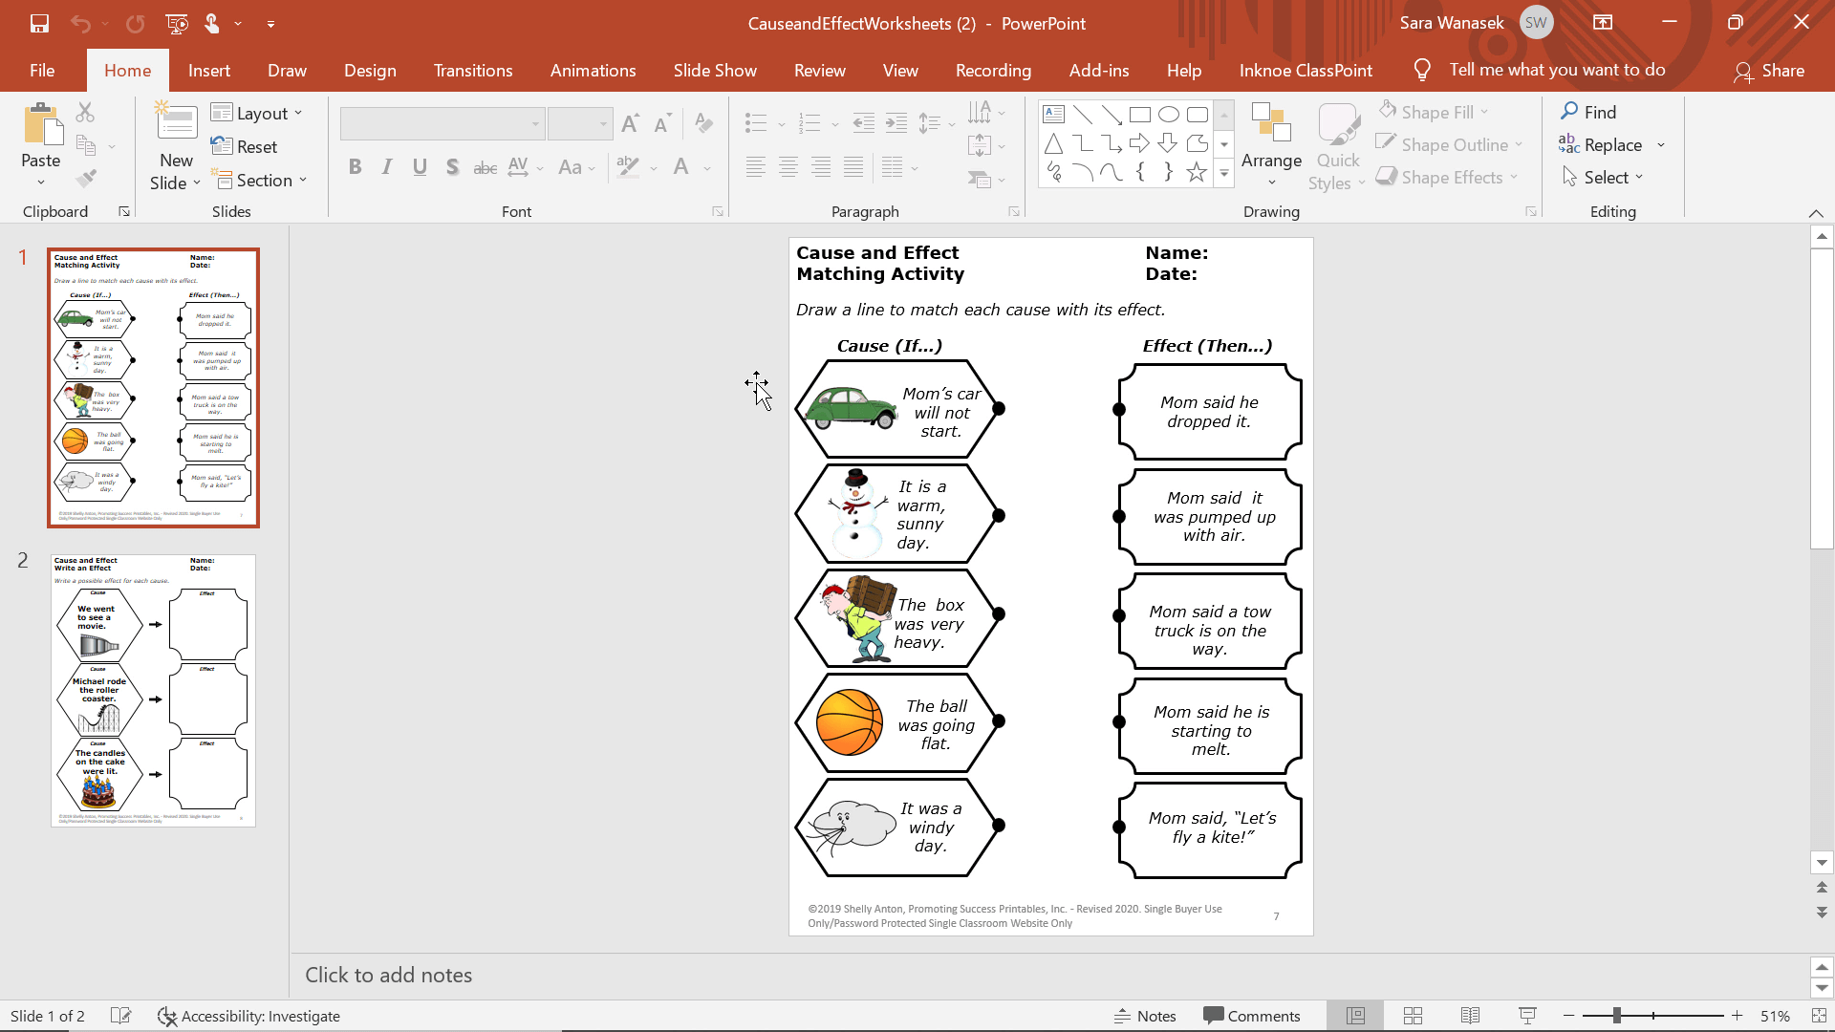
Task: Select the Insert ribbon tab
Action: [209, 70]
